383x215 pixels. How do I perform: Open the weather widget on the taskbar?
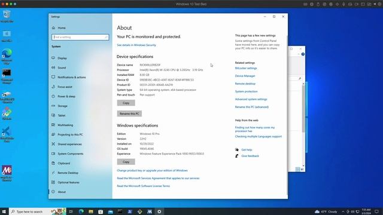326,211
